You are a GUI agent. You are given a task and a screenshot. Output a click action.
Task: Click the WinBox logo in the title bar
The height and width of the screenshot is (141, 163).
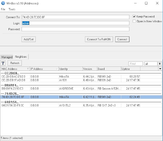pyautogui.click(x=3, y=3)
